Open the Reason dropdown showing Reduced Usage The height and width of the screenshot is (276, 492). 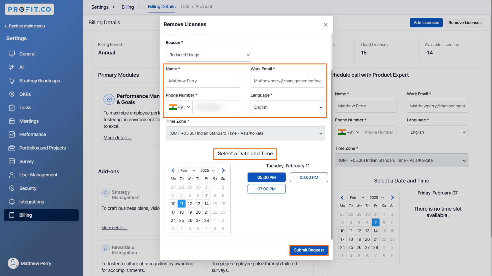pyautogui.click(x=209, y=55)
